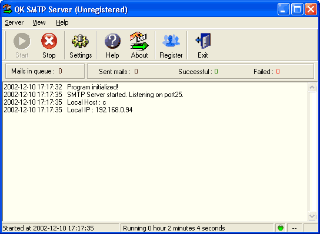The height and width of the screenshot is (234, 320).
Task: Open the Help menu in menu bar
Action: pos(62,22)
